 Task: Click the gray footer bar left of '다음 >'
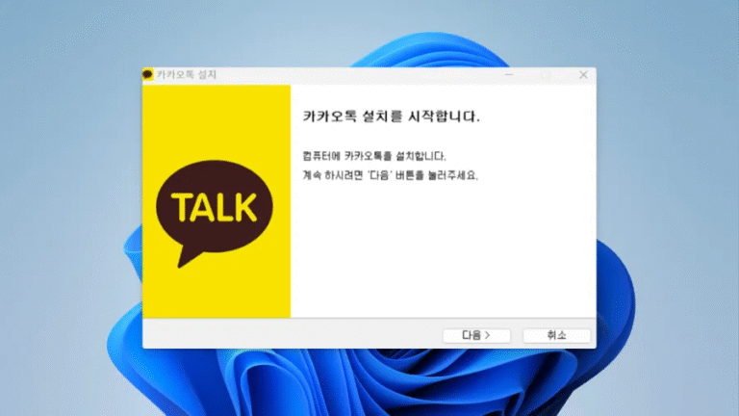[289, 335]
